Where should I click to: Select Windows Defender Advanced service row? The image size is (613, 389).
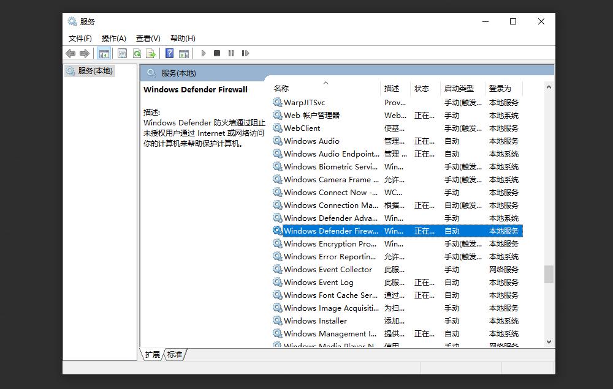click(398, 218)
